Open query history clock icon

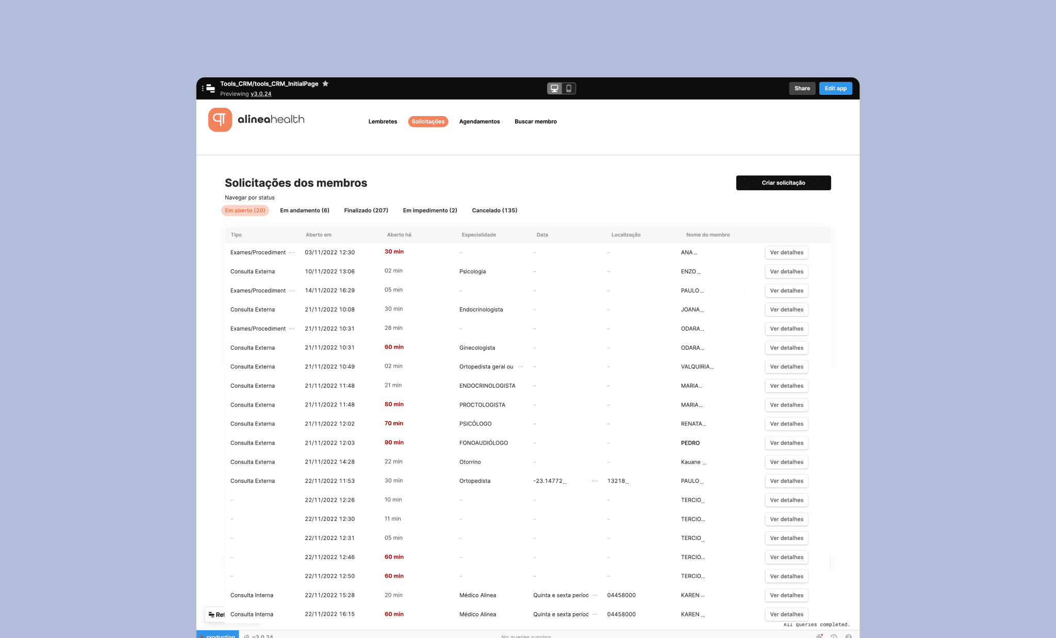(x=834, y=636)
